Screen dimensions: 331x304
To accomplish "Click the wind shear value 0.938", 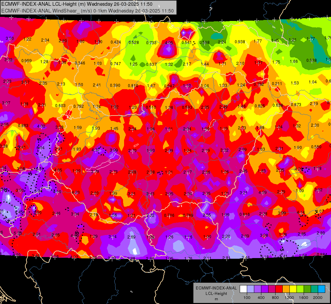I will coord(240,42).
